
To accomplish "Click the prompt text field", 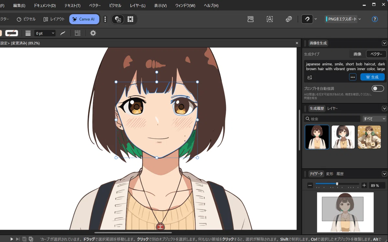I will click(345, 66).
